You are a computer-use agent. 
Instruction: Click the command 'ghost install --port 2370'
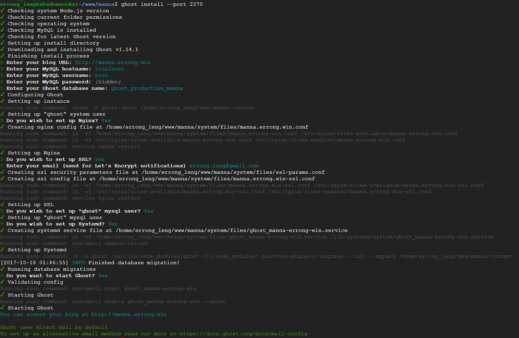tap(162, 4)
